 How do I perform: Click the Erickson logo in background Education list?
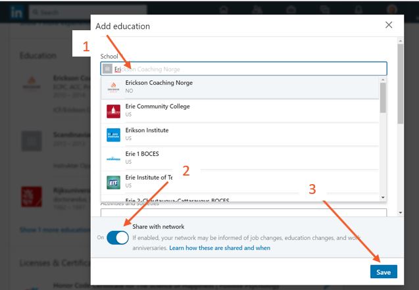[x=32, y=82]
